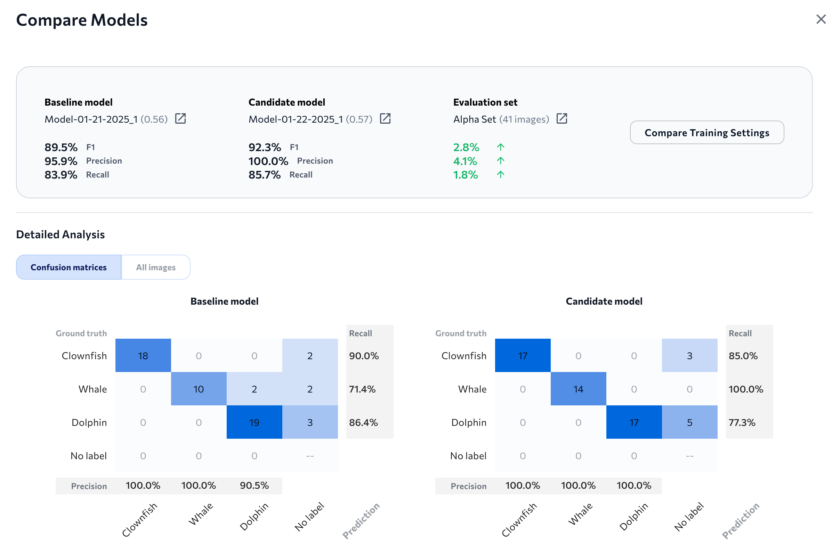Viewport: 840px width, 553px height.
Task: Click Compare Training Settings button
Action: (706, 133)
